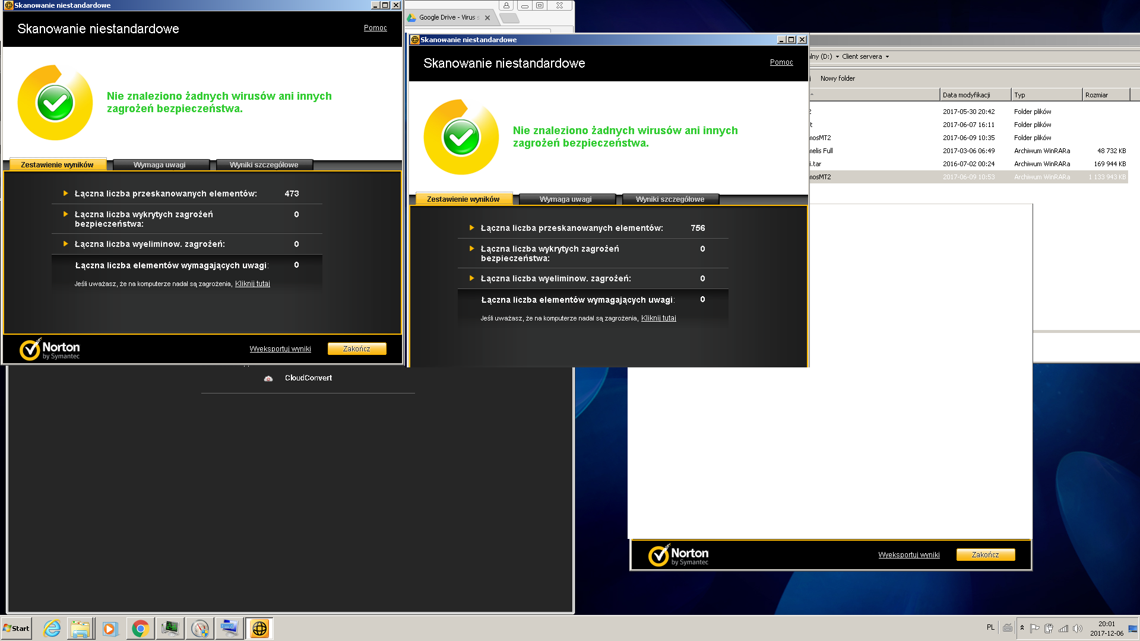Select Zestawienie wyników tab in 473-item window
This screenshot has width=1140, height=641.
[57, 164]
